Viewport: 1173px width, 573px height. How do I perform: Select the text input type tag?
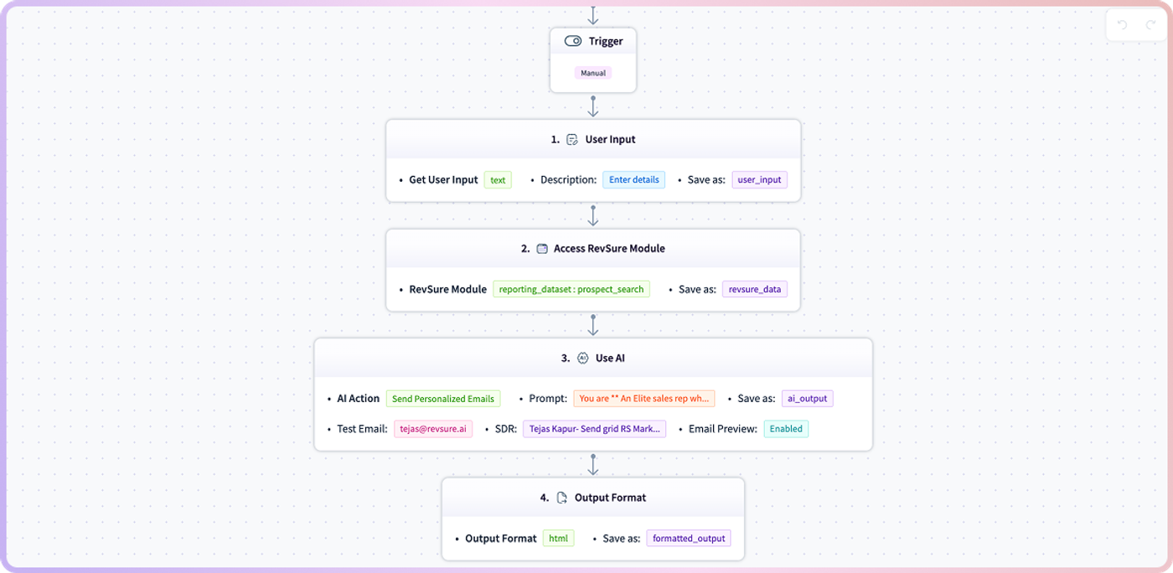498,179
